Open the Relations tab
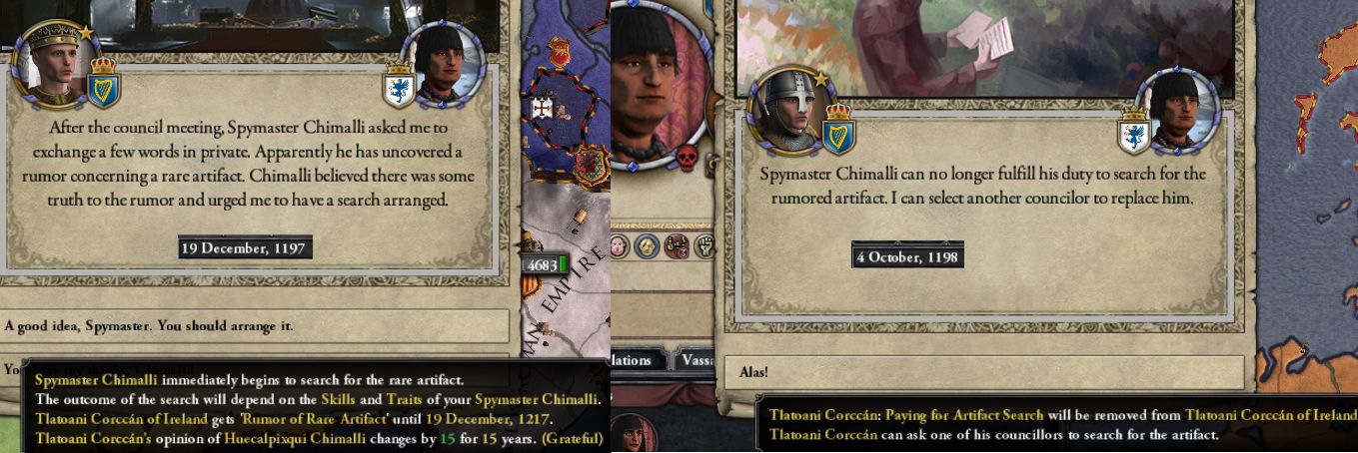 [x=632, y=360]
